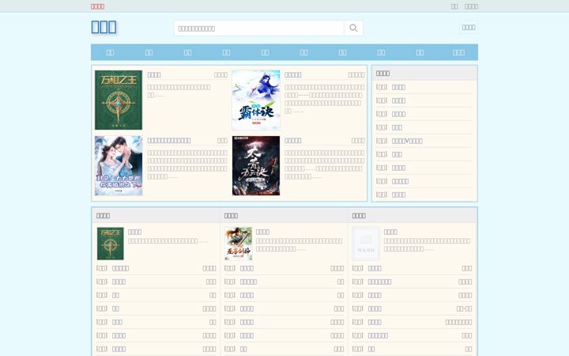Viewport: 569px width, 356px height.
Task: Open the large 万相之王 green cover in featured section
Action: pyautogui.click(x=119, y=100)
